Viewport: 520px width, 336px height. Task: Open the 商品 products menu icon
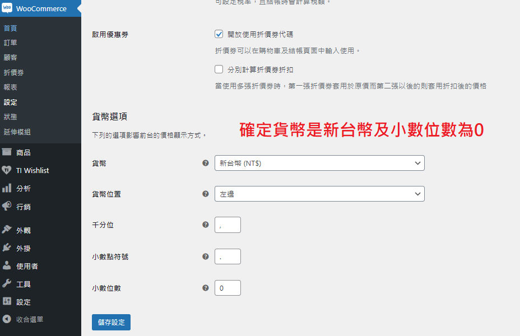click(7, 152)
